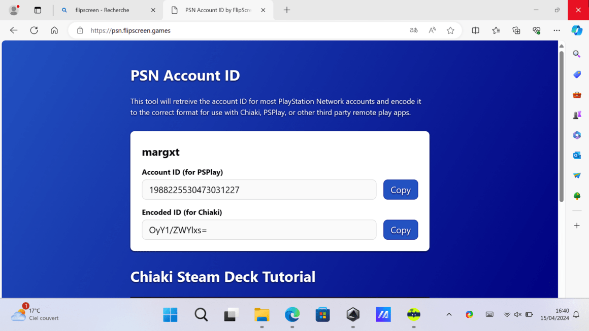Open the browser home page
The width and height of the screenshot is (589, 331).
tap(54, 30)
